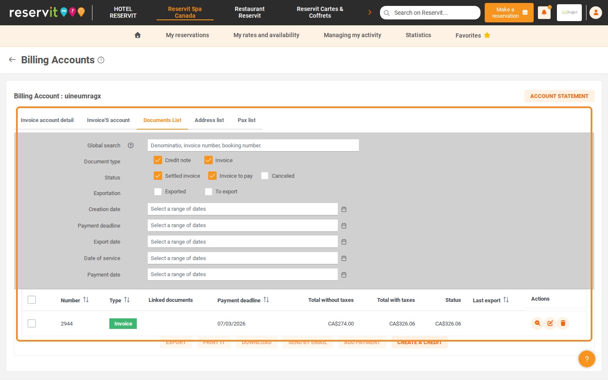Switch to the Pax list tab
The image size is (608, 380).
pos(247,120)
